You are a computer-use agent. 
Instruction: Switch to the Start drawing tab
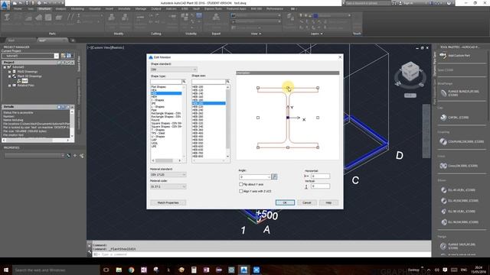click(12, 40)
